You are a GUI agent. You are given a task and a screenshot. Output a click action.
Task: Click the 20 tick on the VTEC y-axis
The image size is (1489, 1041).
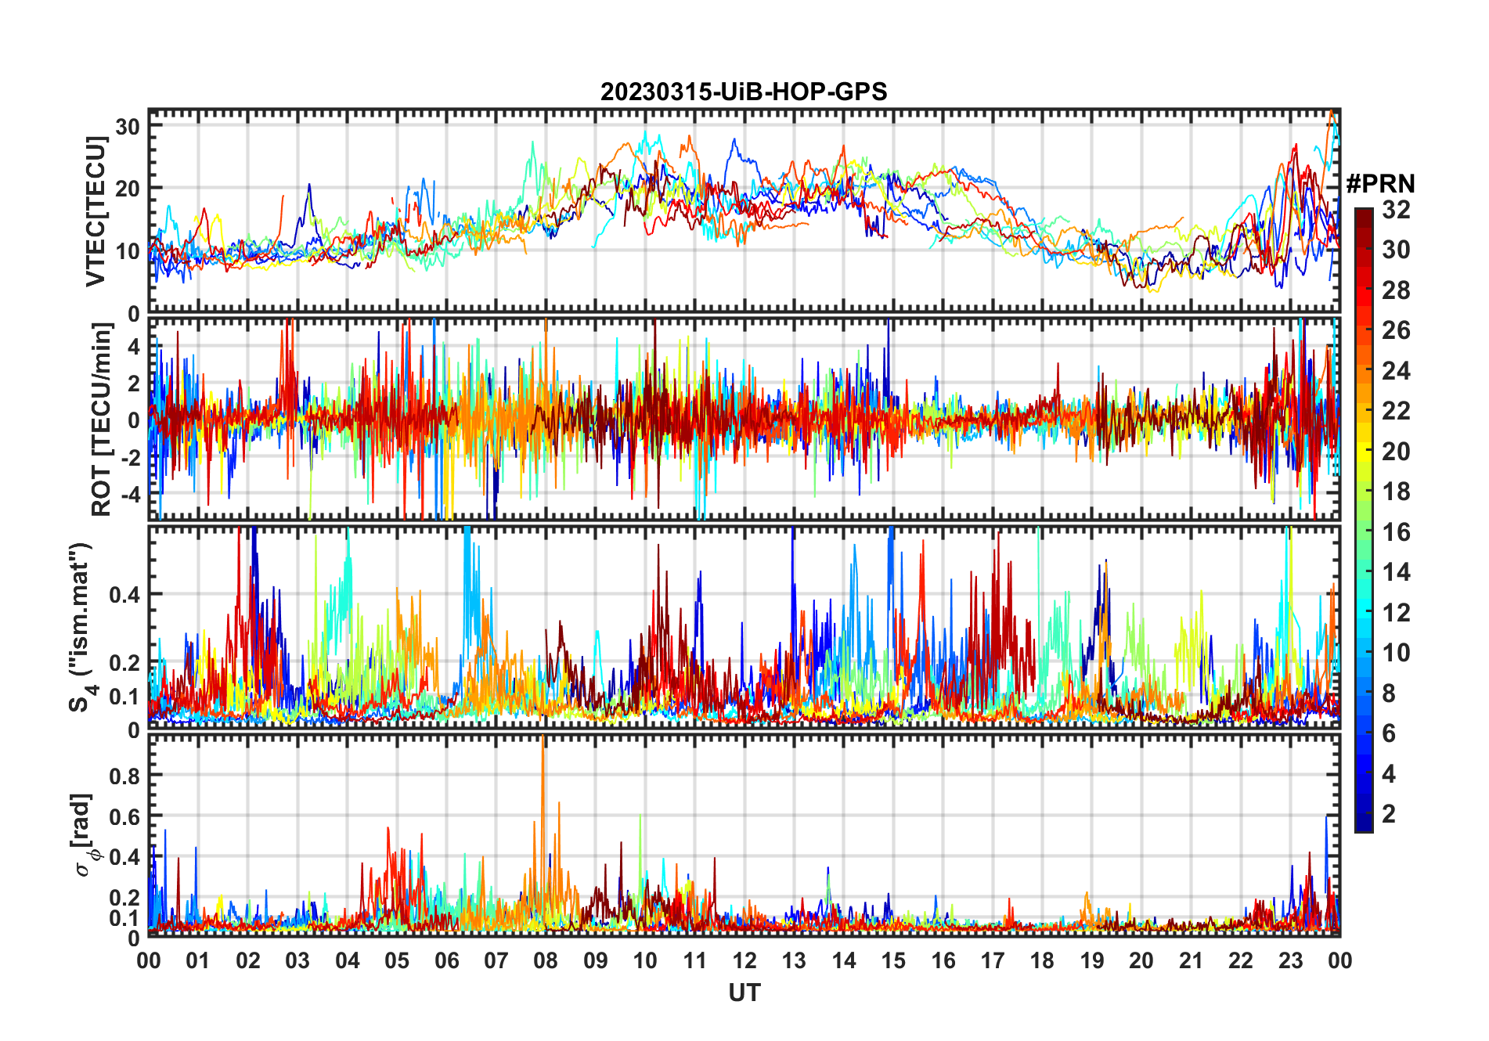(128, 189)
